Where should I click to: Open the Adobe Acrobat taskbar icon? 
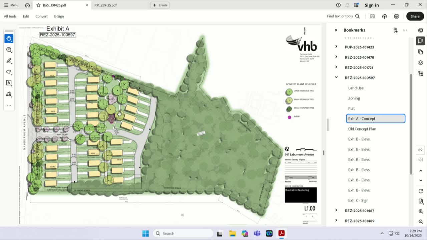click(281, 233)
